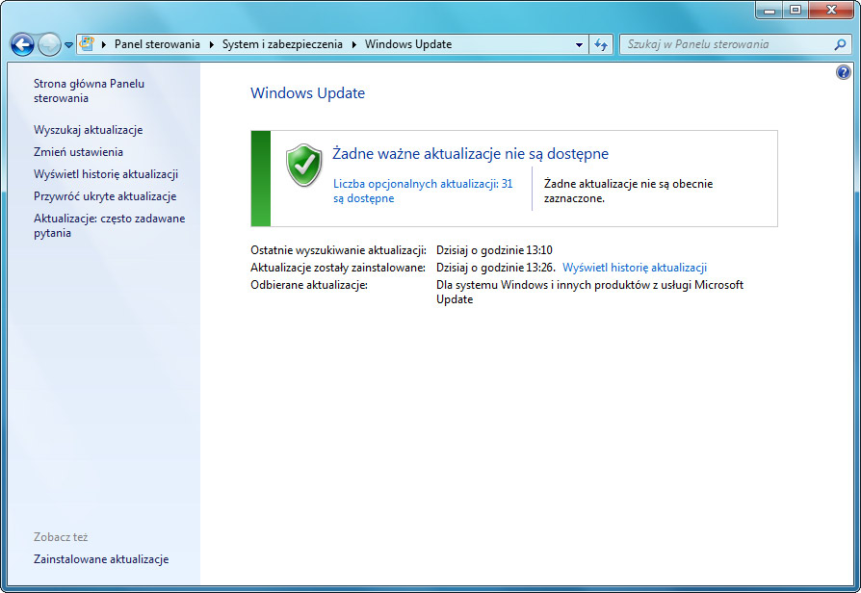Click Wyświetl historię aktualizacji beside 13:26
861x593 pixels.
pyautogui.click(x=635, y=268)
